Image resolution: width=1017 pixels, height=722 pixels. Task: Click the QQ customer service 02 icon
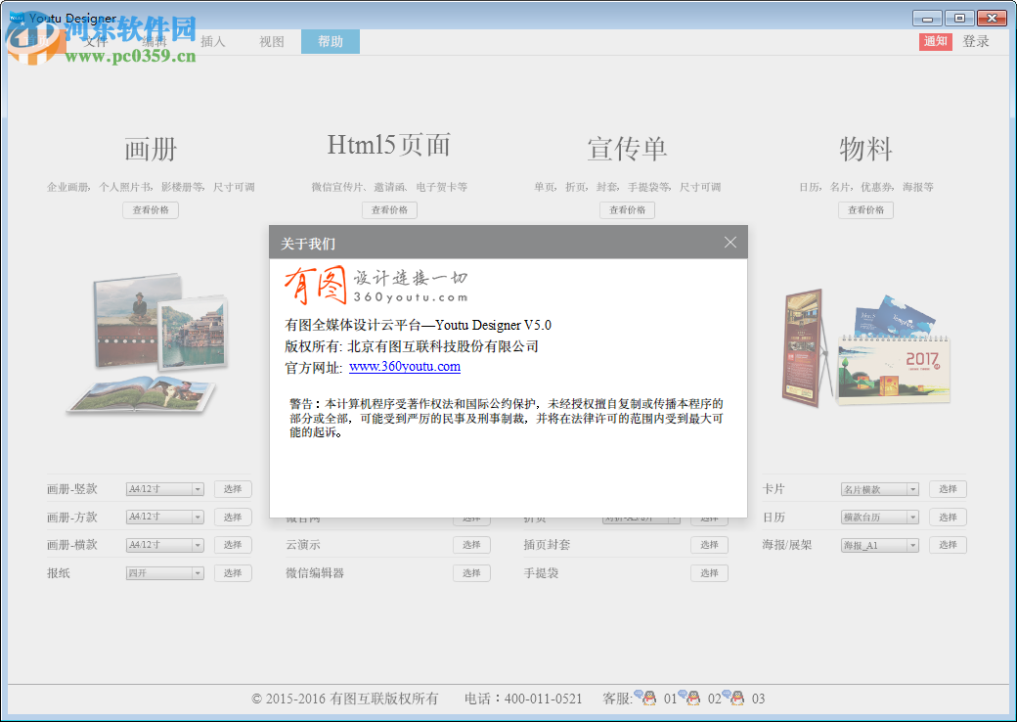(x=692, y=699)
